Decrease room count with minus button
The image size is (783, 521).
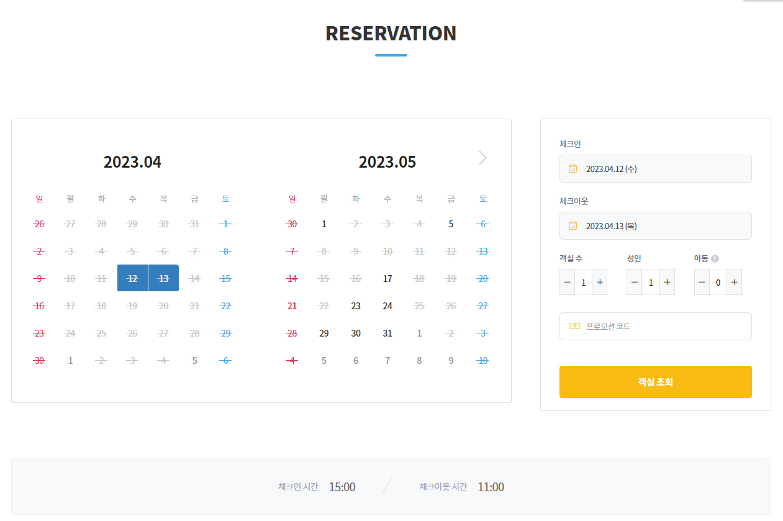pyautogui.click(x=567, y=282)
